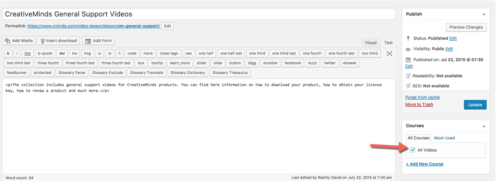Click the digg share button
The height and width of the screenshot is (181, 496).
252,63
